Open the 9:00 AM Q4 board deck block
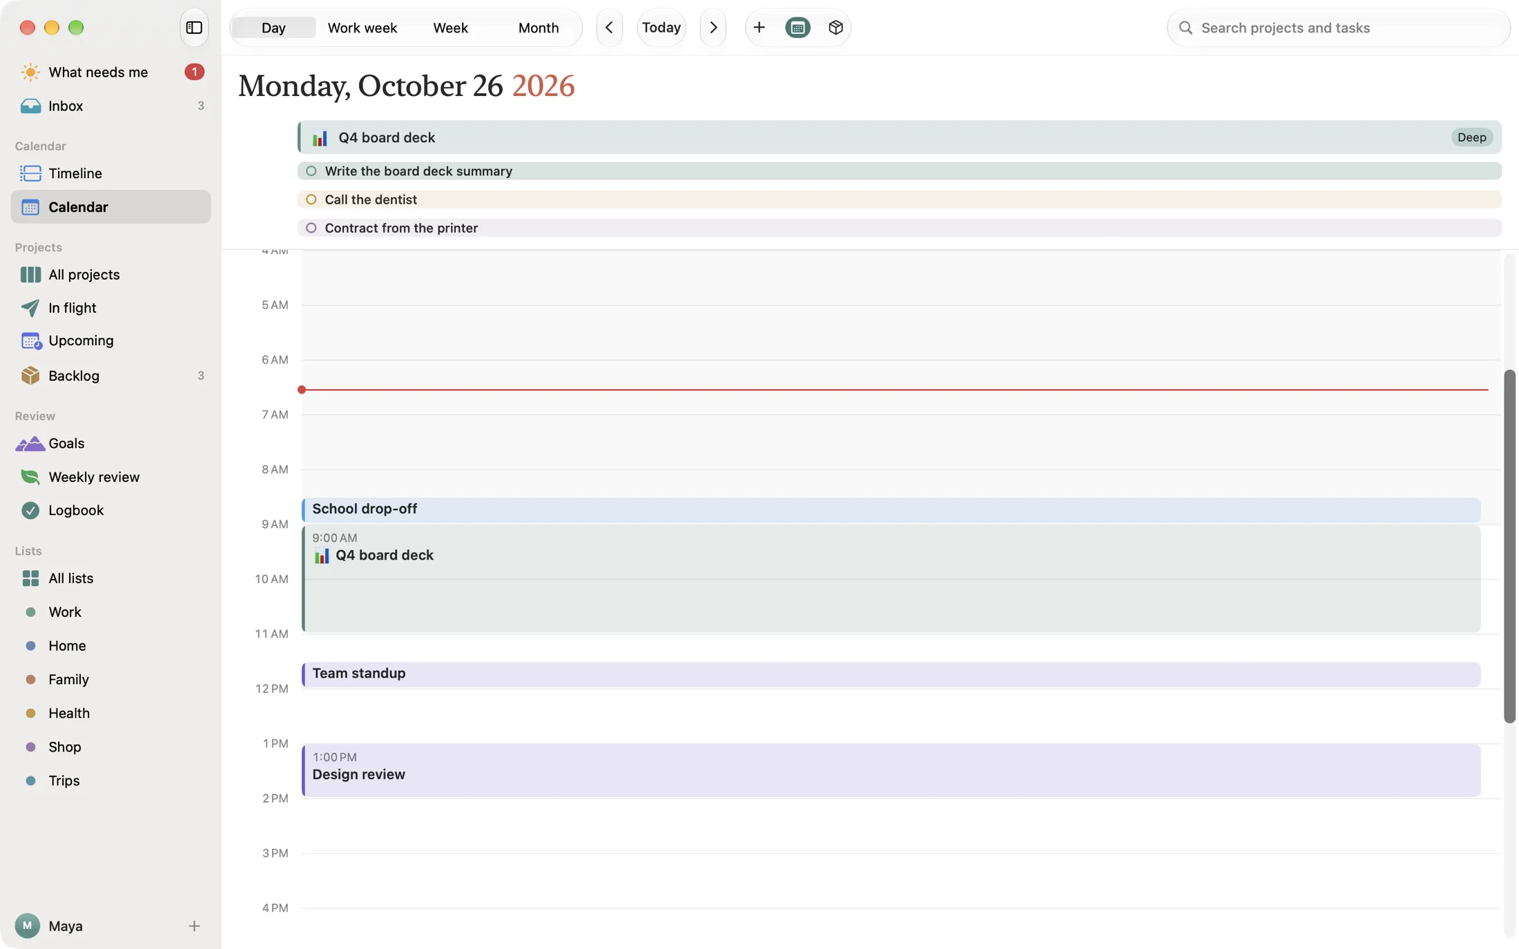The width and height of the screenshot is (1519, 949). pyautogui.click(x=891, y=578)
